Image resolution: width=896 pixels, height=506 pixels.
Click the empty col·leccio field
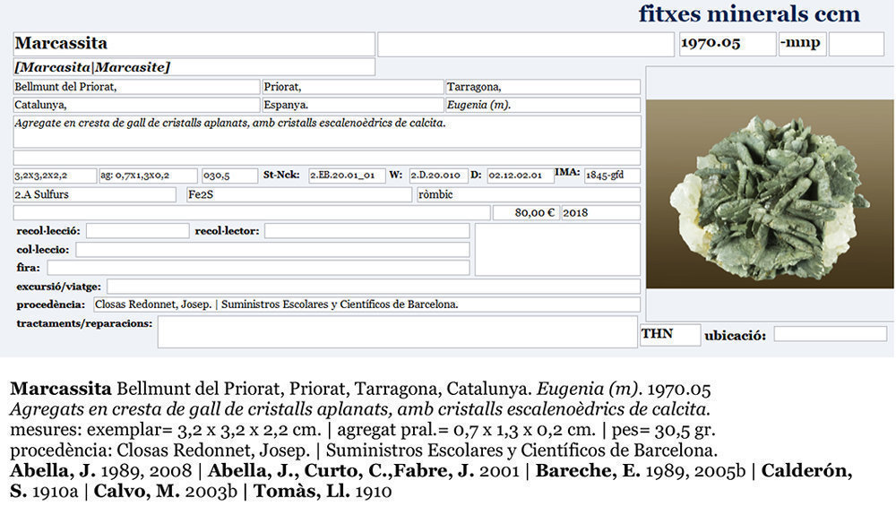272,250
